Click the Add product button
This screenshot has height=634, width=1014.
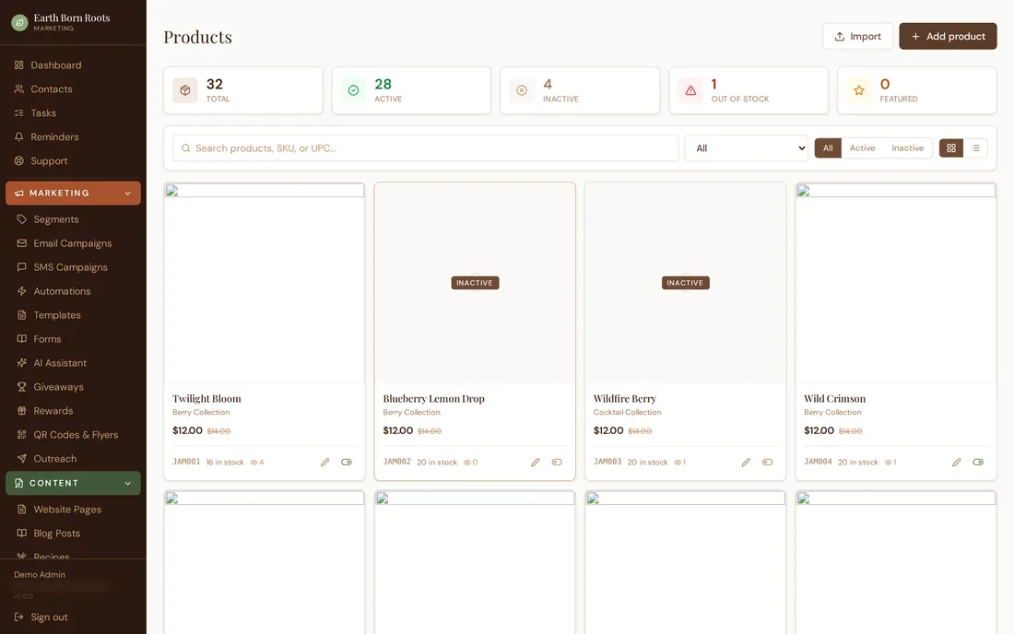(x=948, y=36)
